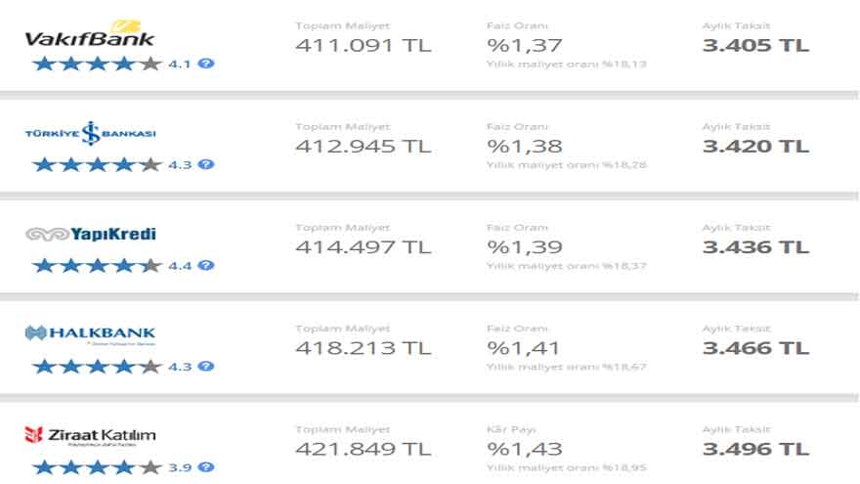The height and width of the screenshot is (484, 860).
Task: Click İş Bankası rating question mark icon
Action: coord(205,164)
